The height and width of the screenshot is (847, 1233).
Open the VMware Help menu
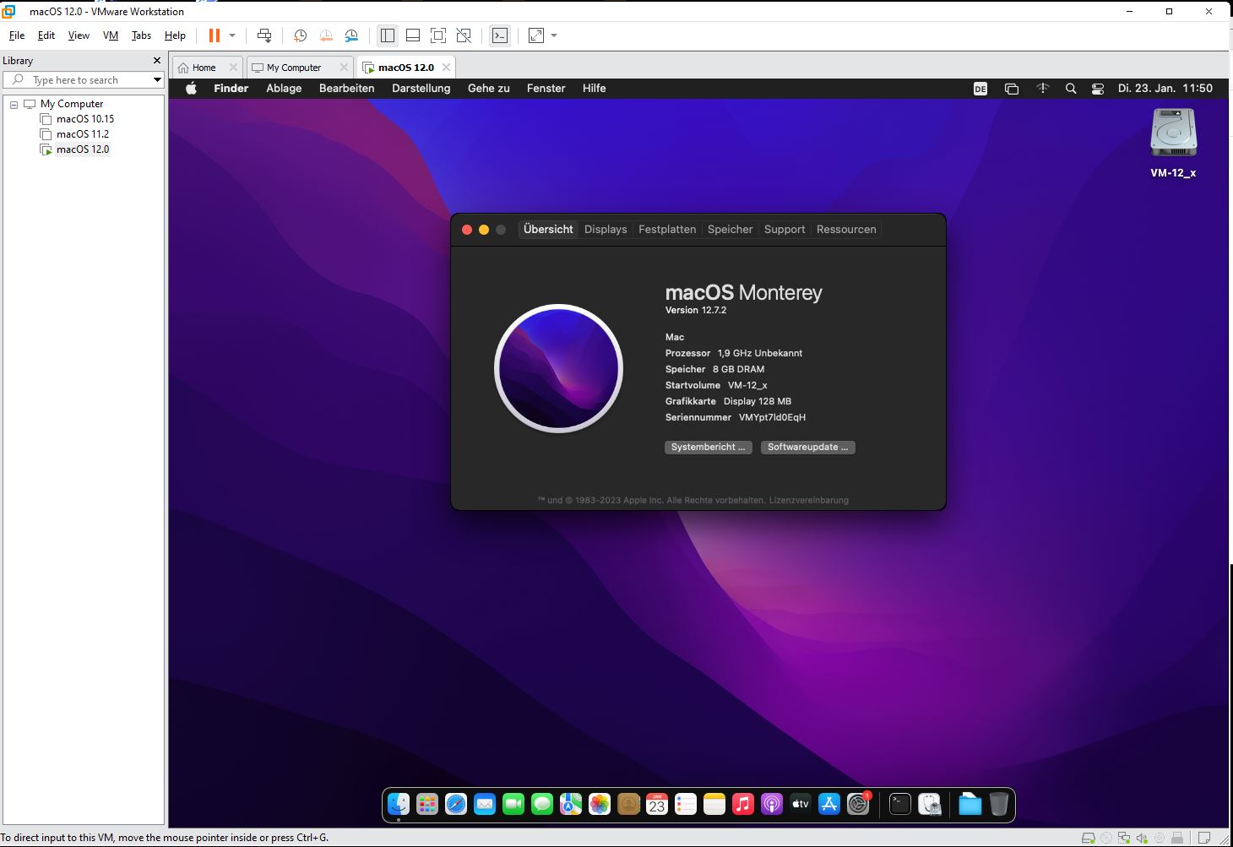pyautogui.click(x=175, y=35)
